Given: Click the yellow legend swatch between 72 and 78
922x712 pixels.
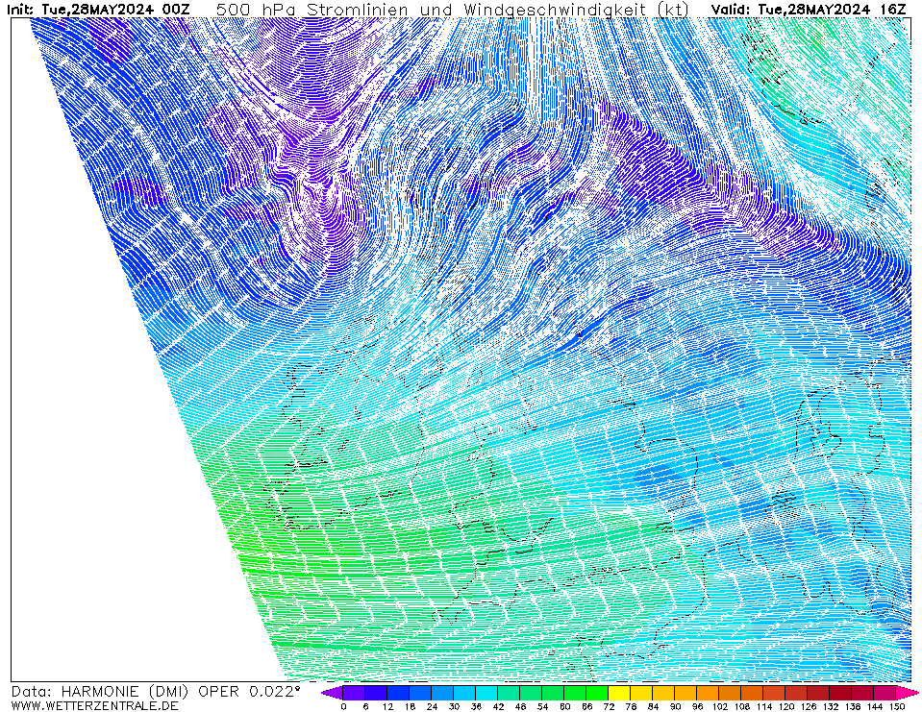Looking at the screenshot, I should (620, 693).
